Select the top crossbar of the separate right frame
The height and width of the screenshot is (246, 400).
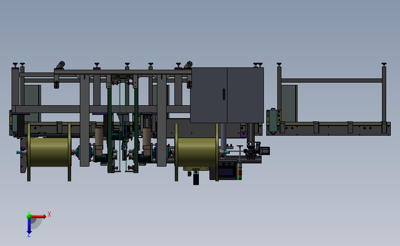point(331,80)
